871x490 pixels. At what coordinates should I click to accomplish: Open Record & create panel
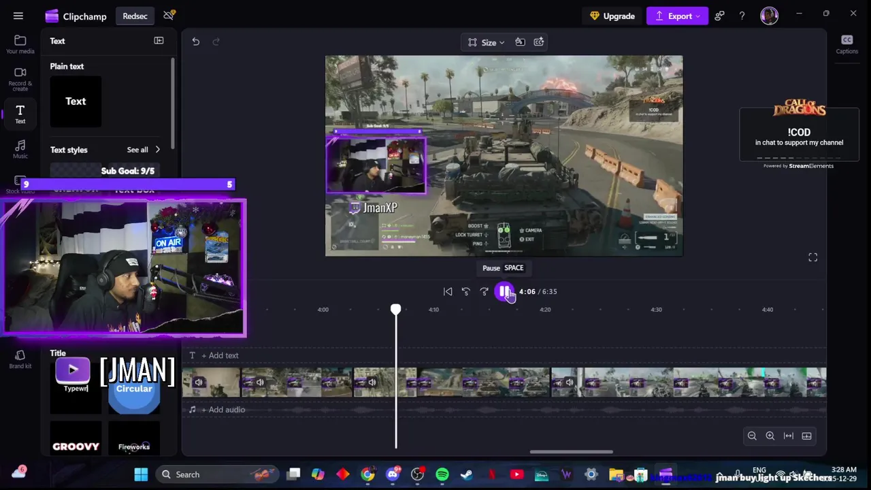(x=20, y=79)
